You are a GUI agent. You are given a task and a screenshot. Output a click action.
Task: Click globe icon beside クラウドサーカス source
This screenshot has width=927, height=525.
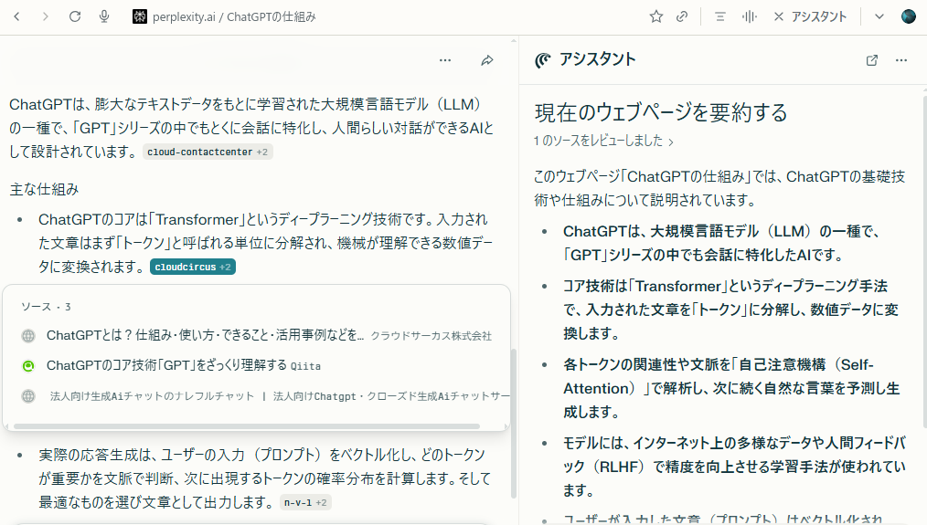[x=28, y=336]
